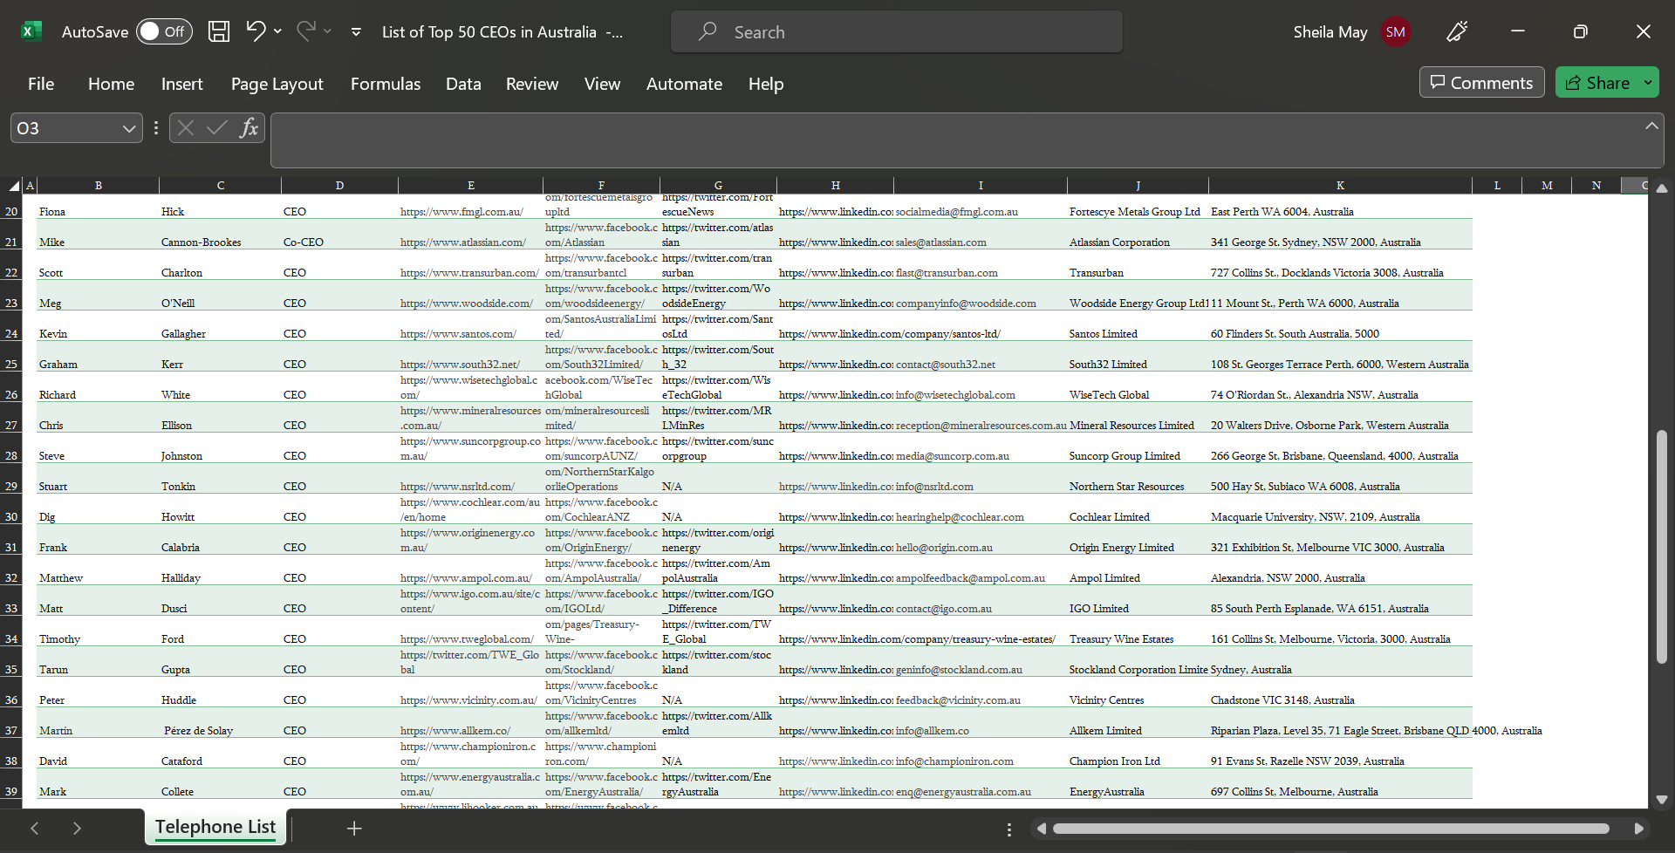Click the Share button
This screenshot has height=853, width=1675.
tap(1596, 82)
